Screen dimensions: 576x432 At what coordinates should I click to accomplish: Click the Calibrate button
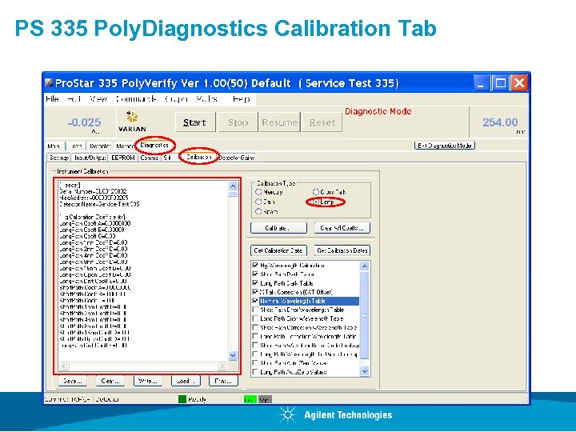(278, 228)
